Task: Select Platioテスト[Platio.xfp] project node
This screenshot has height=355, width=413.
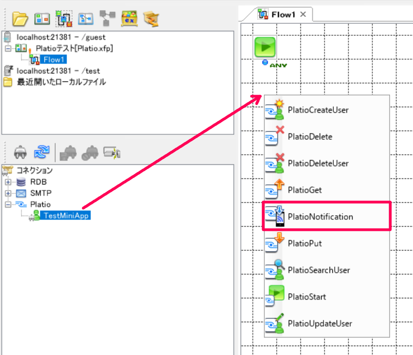Action: click(74, 48)
